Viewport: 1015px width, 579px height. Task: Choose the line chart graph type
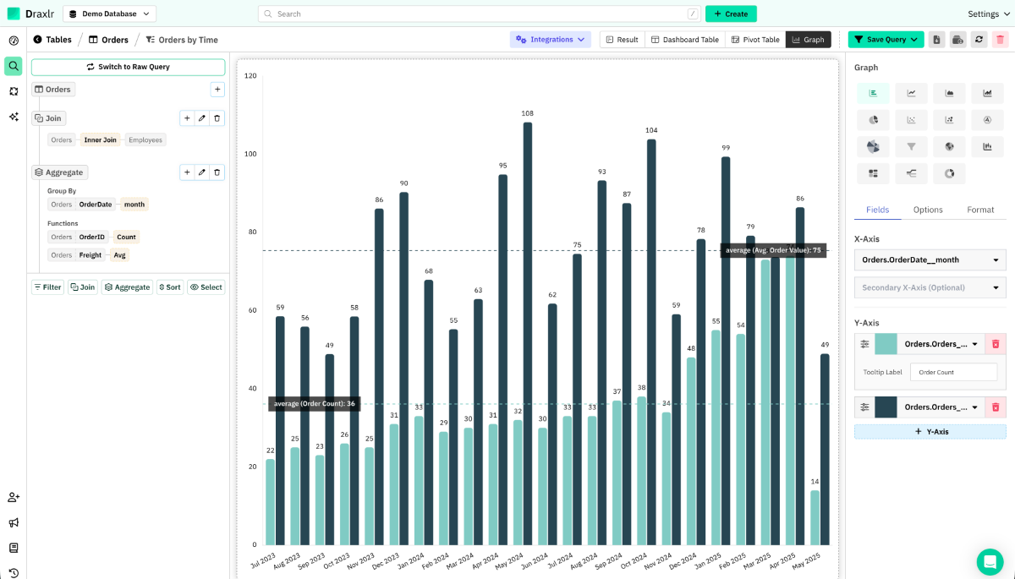911,93
